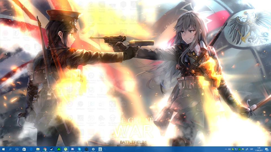Viewport: 271px width, 152px height.
Task: Open Microsoft Edge browser
Action: click(x=31, y=149)
